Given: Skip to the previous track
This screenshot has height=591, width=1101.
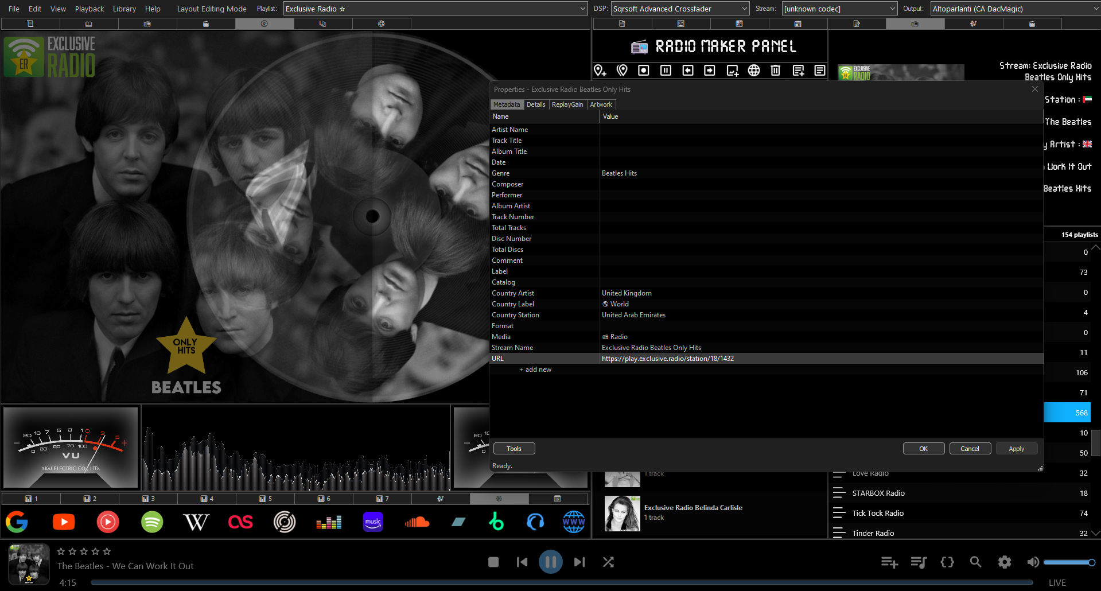Looking at the screenshot, I should pyautogui.click(x=522, y=562).
